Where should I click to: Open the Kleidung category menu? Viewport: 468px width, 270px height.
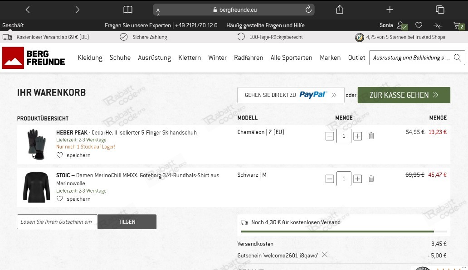[90, 58]
